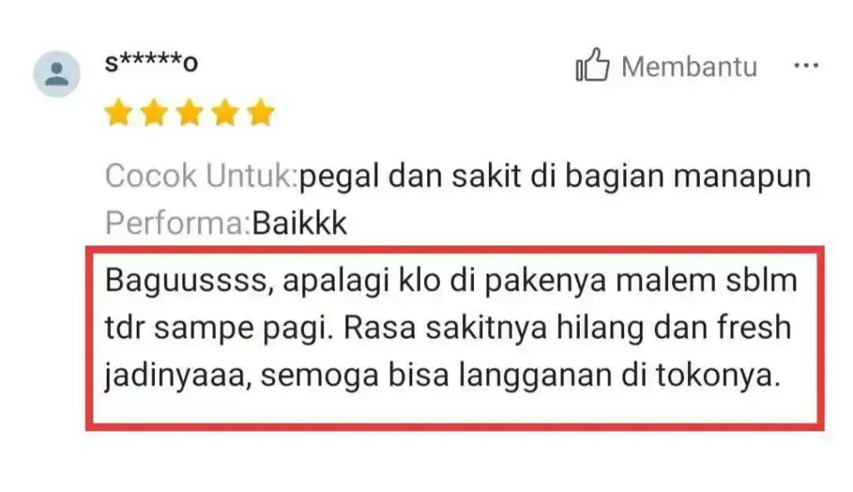Mark the review as Membantu

[x=689, y=67]
